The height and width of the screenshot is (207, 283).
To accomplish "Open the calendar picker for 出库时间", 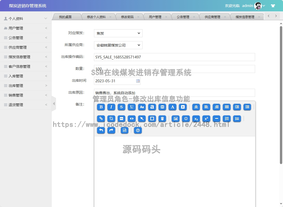I will (x=138, y=81).
